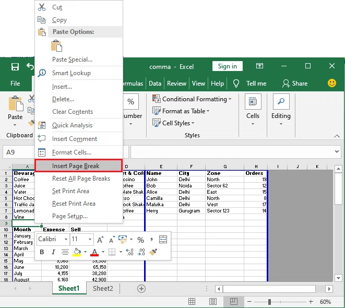Switch to Sheet2 tab

point(103,288)
